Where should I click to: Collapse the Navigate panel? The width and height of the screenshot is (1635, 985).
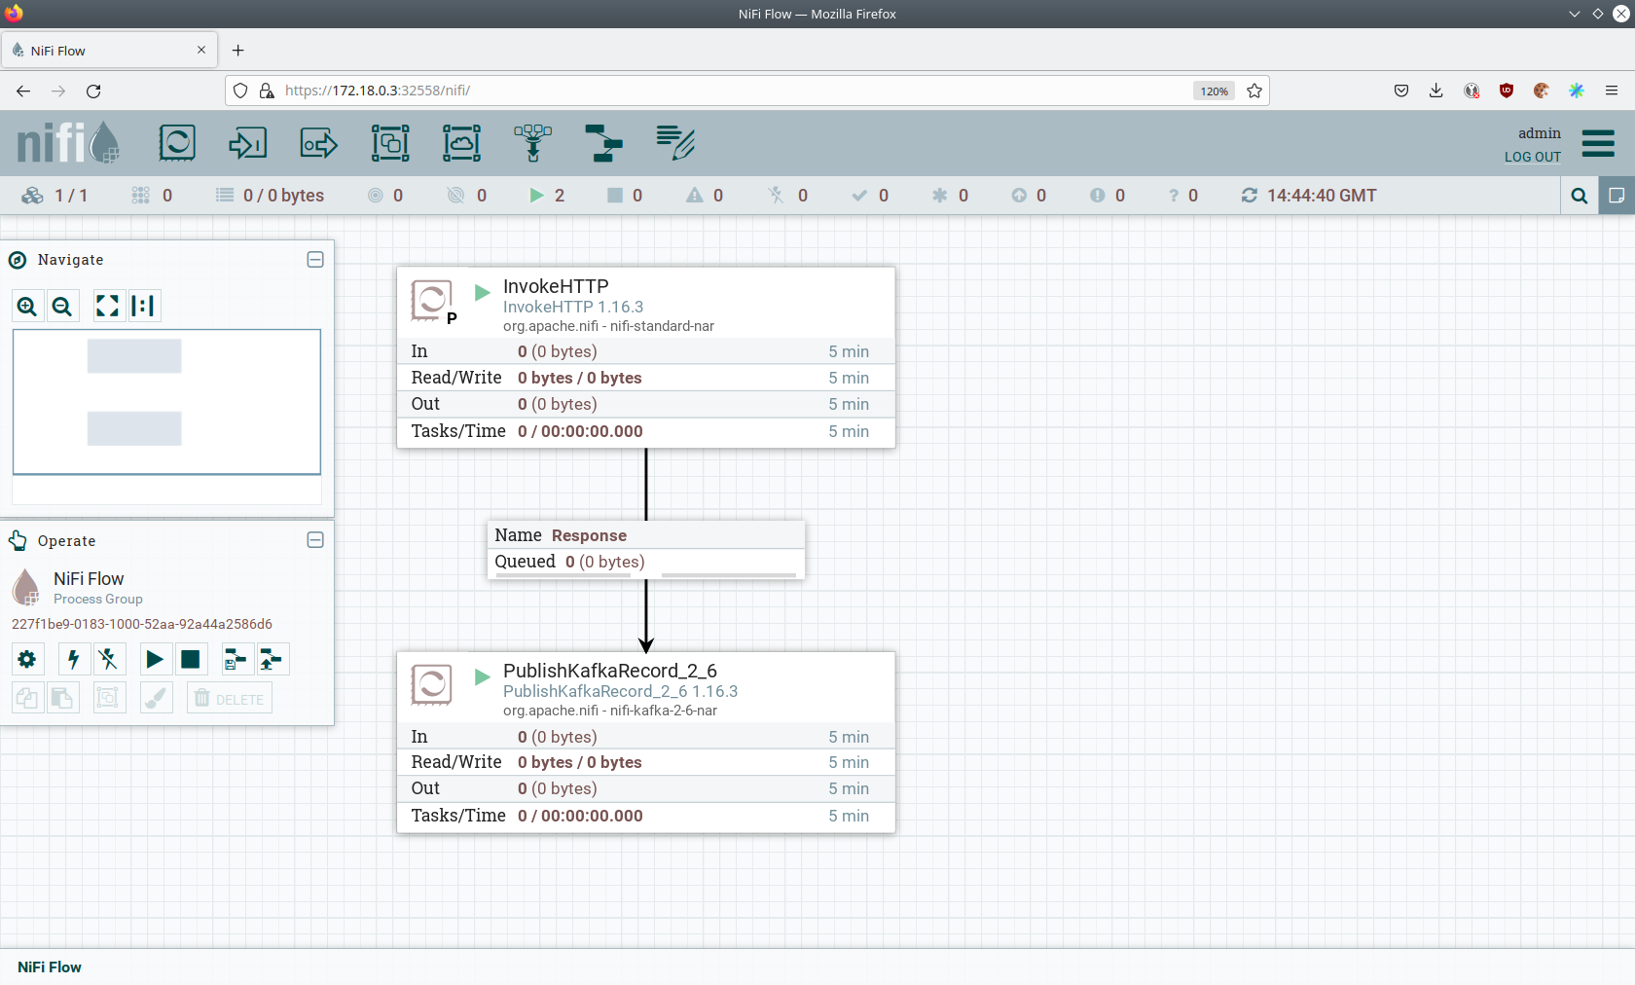point(315,260)
